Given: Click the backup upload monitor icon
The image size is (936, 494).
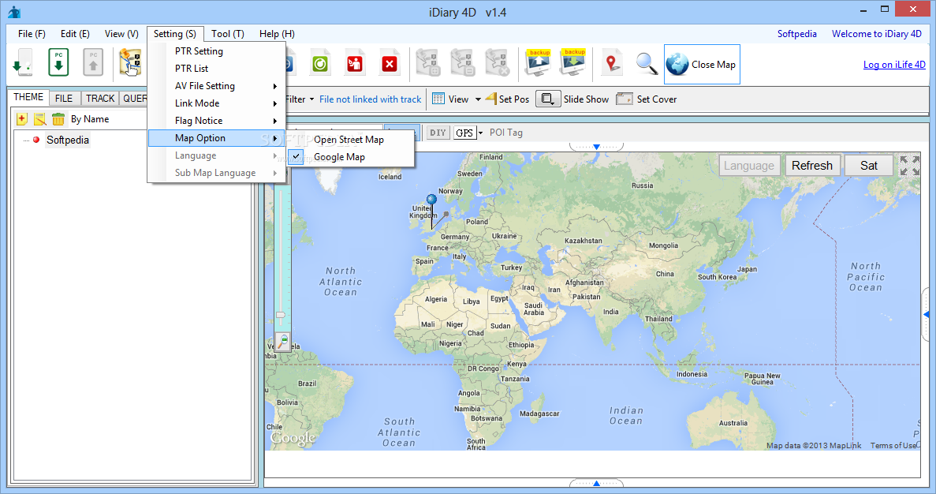Looking at the screenshot, I should (x=538, y=62).
